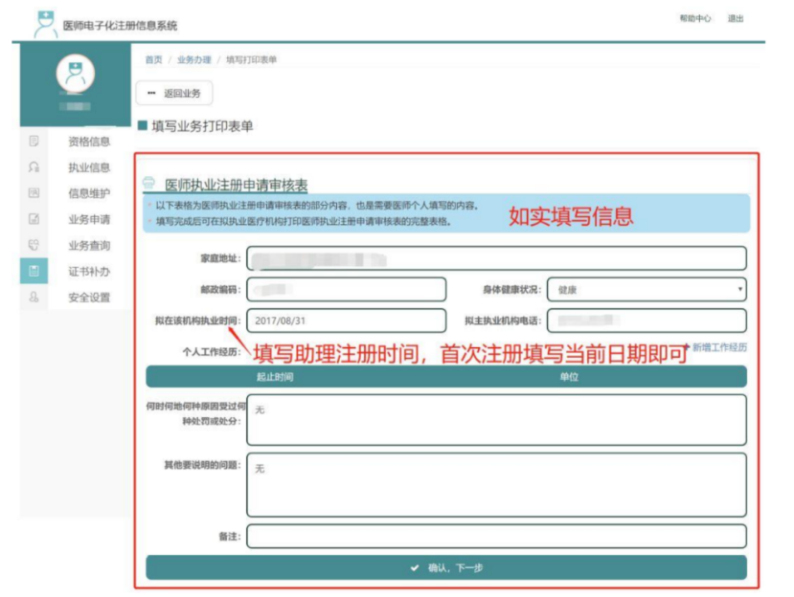The width and height of the screenshot is (794, 597).
Task: Go to 首页 breadcrumb link
Action: [x=153, y=59]
